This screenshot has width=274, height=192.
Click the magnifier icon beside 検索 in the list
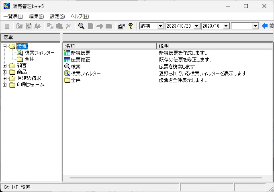click(x=67, y=67)
